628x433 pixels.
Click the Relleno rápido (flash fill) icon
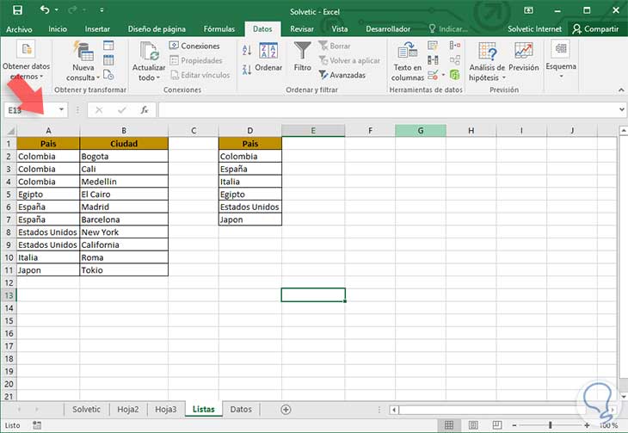click(433, 46)
